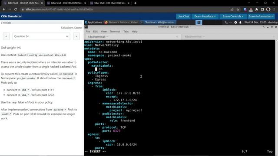Viewport: 278px width, 156px height.
Task: Open the Applications menu in remote desktop
Action: 93,22
